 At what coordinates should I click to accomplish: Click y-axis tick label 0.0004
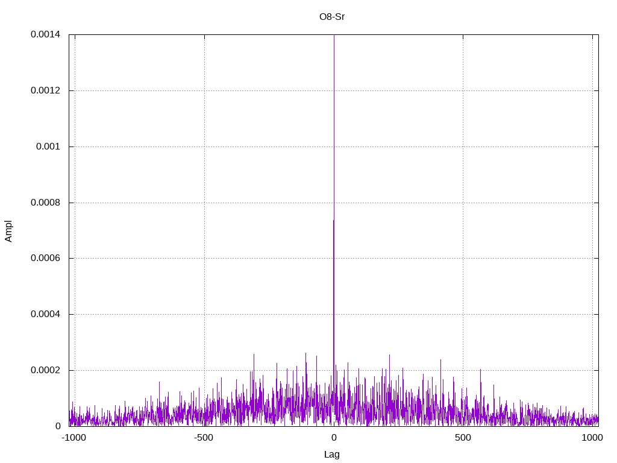pos(46,314)
